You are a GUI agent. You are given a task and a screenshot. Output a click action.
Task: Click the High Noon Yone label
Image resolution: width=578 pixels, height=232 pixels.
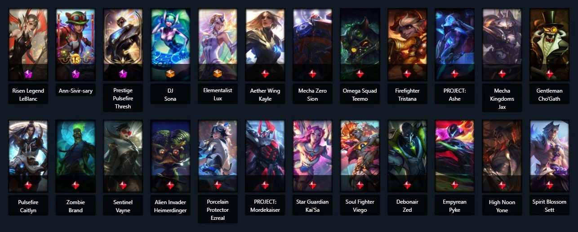(502, 206)
